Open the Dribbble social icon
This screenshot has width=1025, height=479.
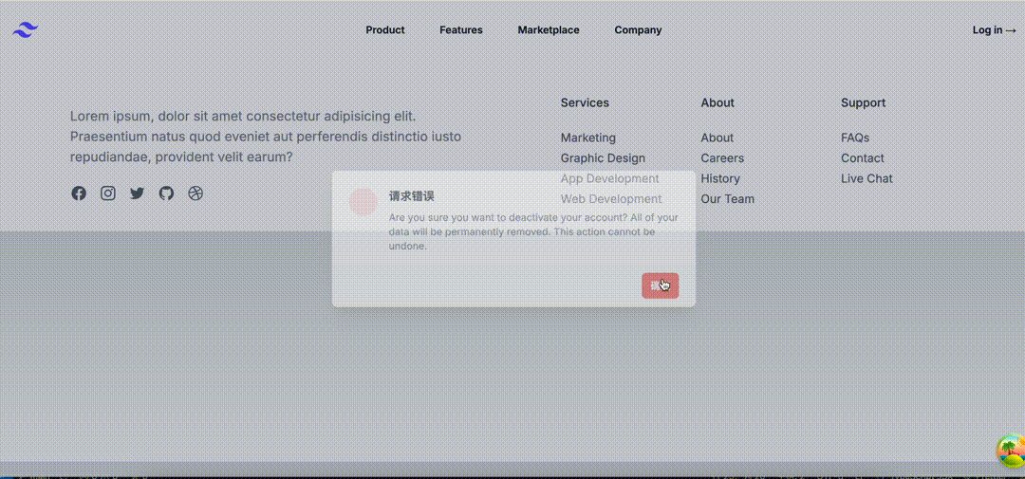pyautogui.click(x=196, y=193)
